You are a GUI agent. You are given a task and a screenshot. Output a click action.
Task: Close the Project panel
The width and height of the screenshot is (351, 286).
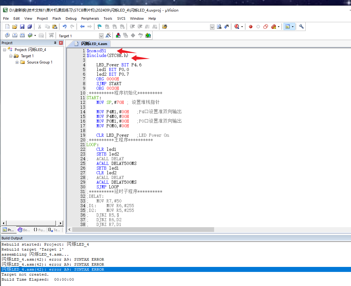click(x=61, y=43)
